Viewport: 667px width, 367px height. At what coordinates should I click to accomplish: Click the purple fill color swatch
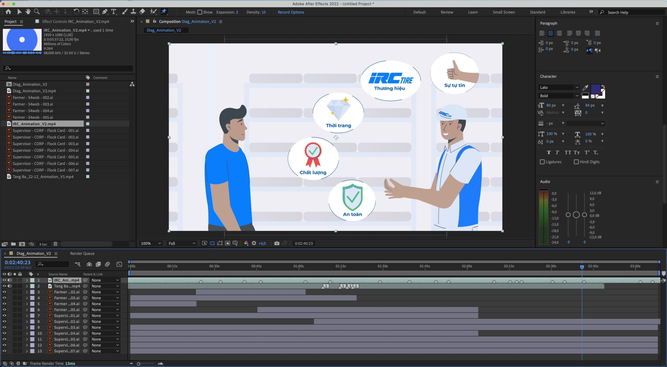point(595,89)
